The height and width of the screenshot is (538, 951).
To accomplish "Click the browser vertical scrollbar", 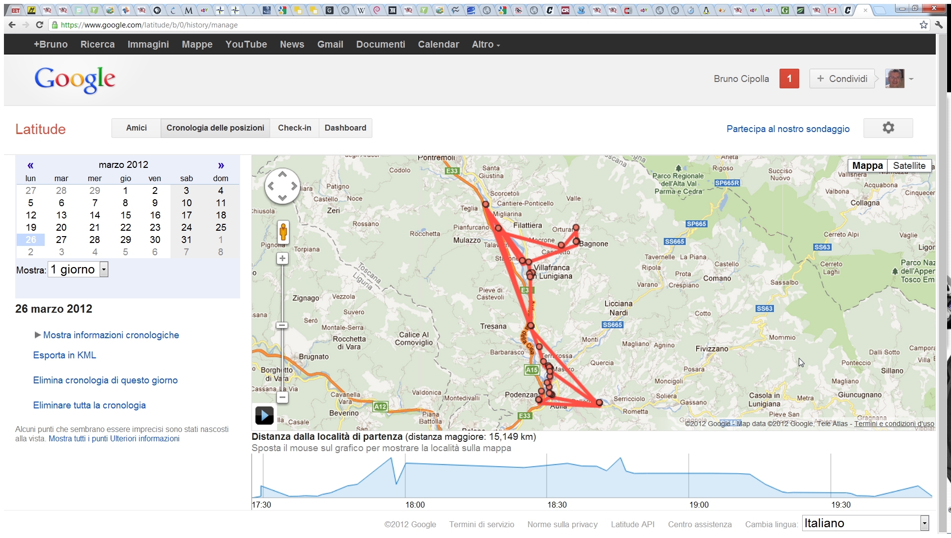I will pyautogui.click(x=943, y=285).
